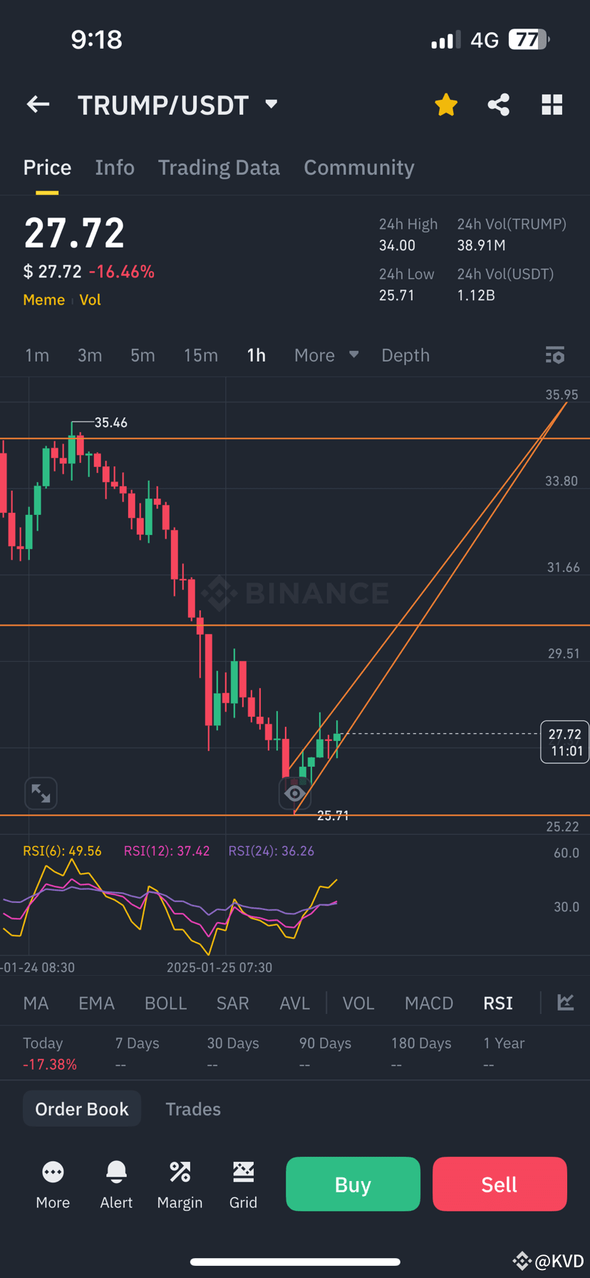The width and height of the screenshot is (590, 1278).
Task: Tap the 24h Vol(USDT) 1.12B value
Action: coord(476,295)
